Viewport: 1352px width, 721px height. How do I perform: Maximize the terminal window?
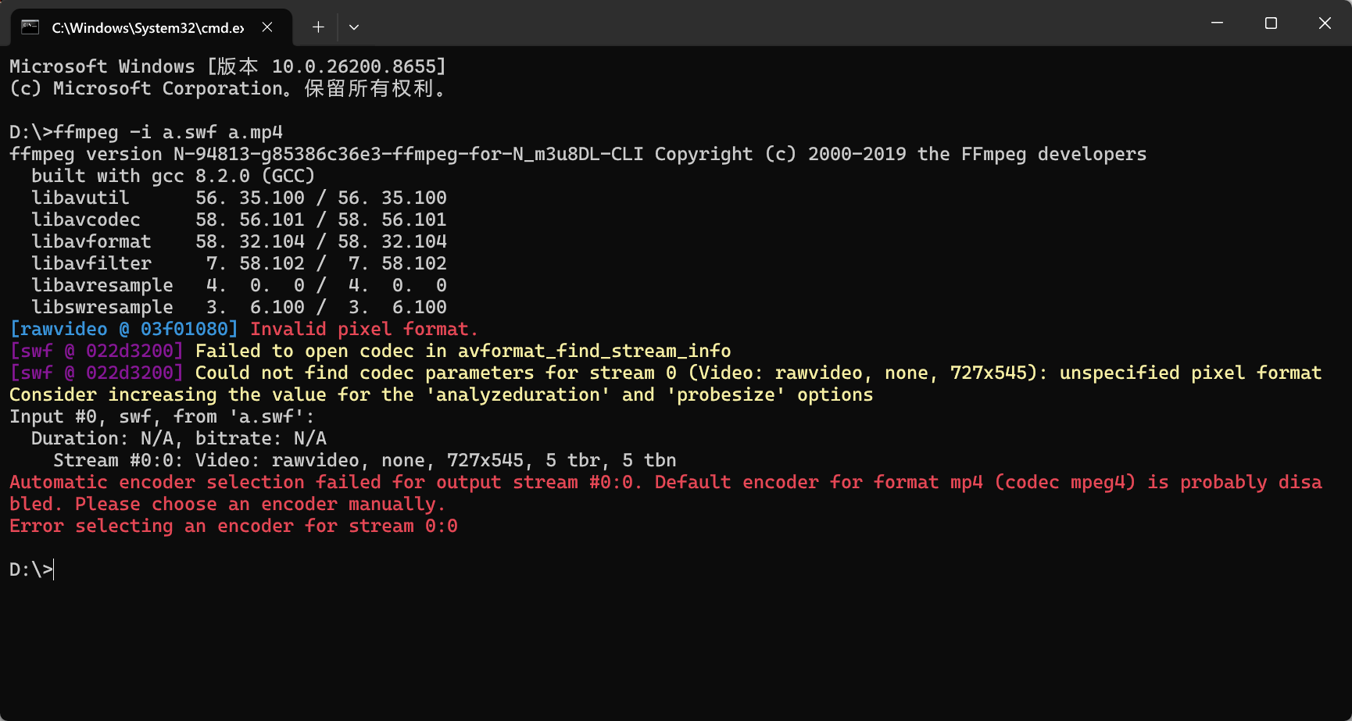tap(1271, 23)
